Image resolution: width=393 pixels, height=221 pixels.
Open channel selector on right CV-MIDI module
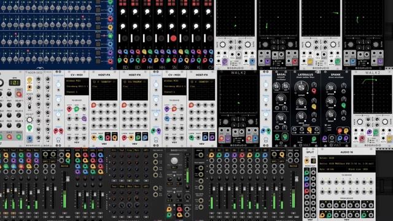pos(174,92)
